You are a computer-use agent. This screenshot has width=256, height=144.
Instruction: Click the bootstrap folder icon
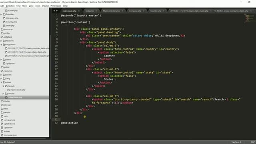[2, 30]
